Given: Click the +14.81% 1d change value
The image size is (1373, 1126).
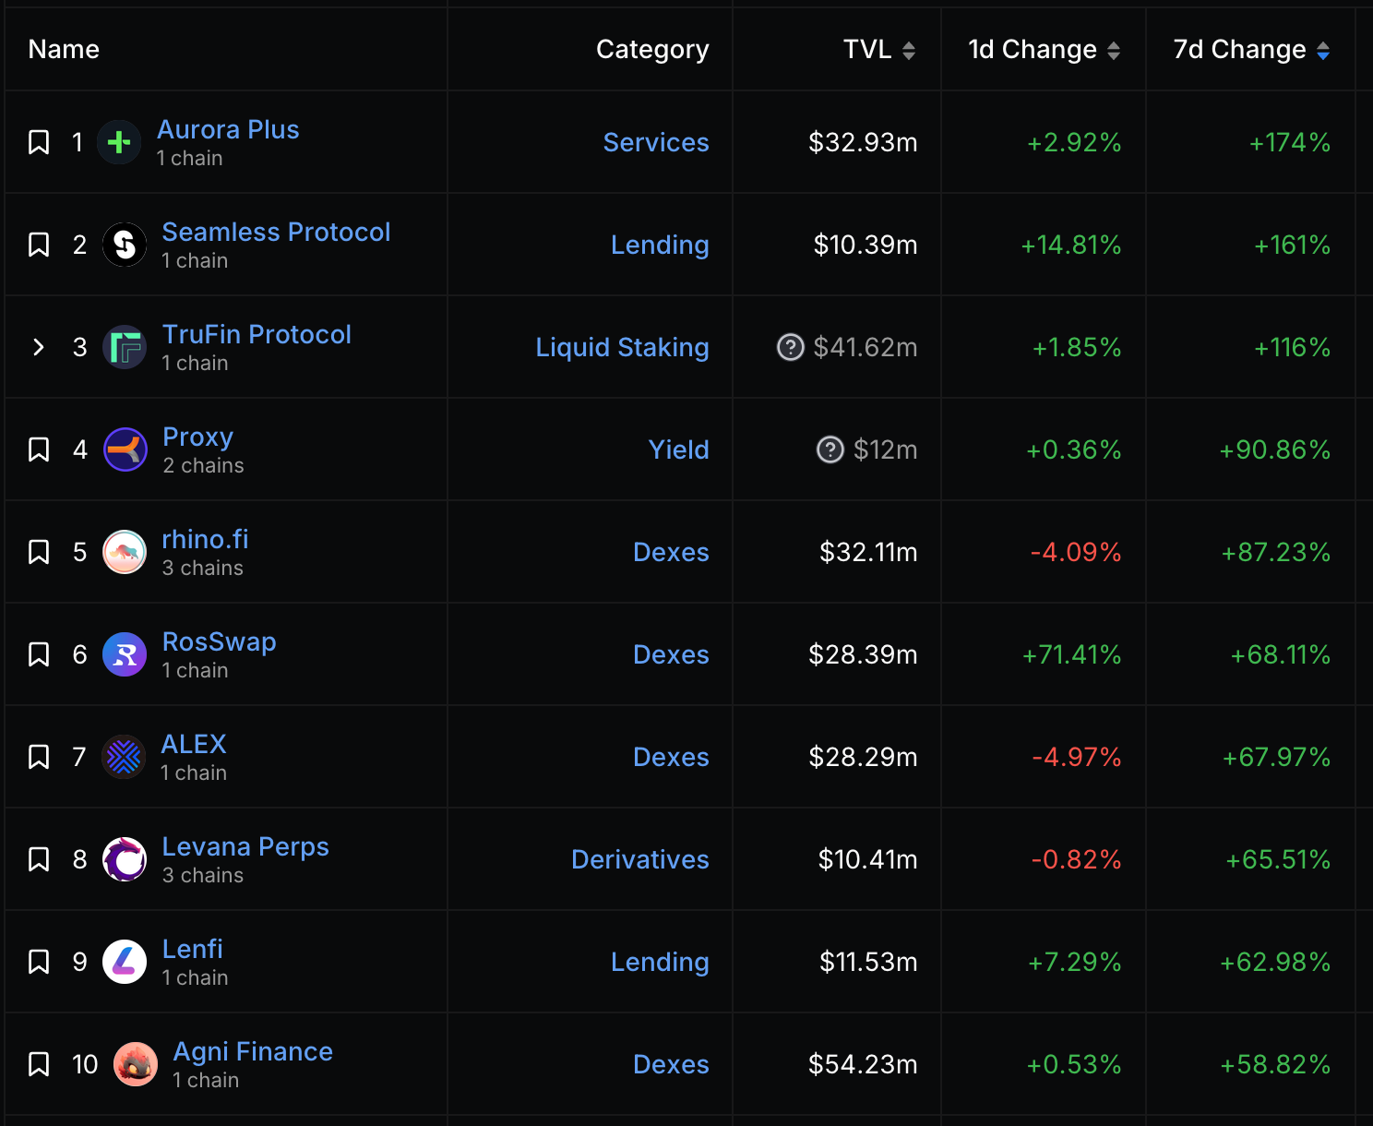Looking at the screenshot, I should click(1070, 245).
